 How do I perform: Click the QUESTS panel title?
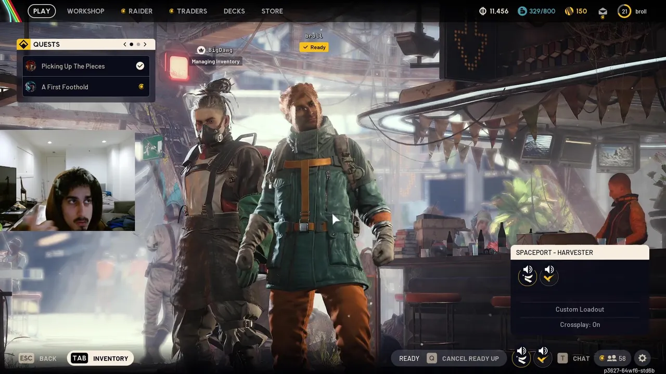coord(46,45)
